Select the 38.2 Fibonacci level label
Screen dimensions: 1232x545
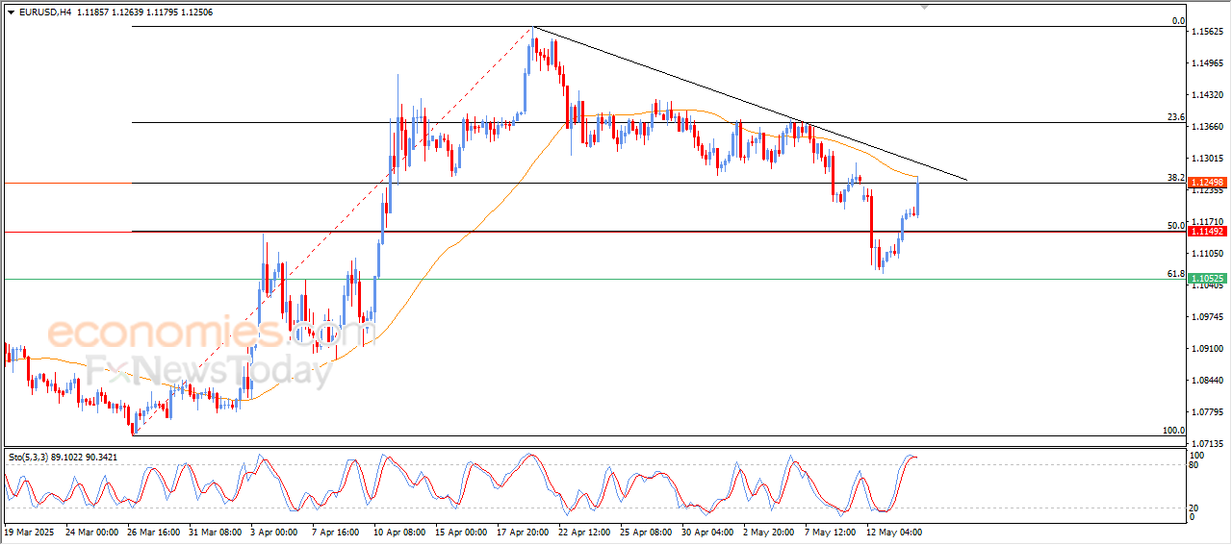[x=1176, y=178]
